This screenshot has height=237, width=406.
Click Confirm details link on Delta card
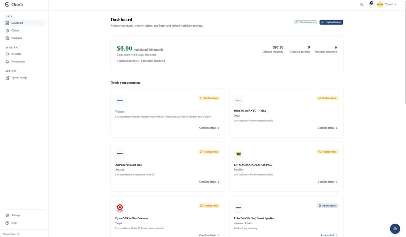328,128
